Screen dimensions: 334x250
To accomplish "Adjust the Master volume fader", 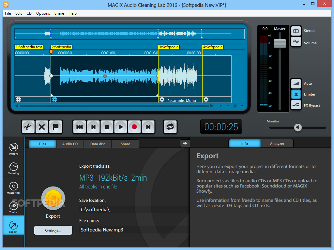I will (x=280, y=43).
